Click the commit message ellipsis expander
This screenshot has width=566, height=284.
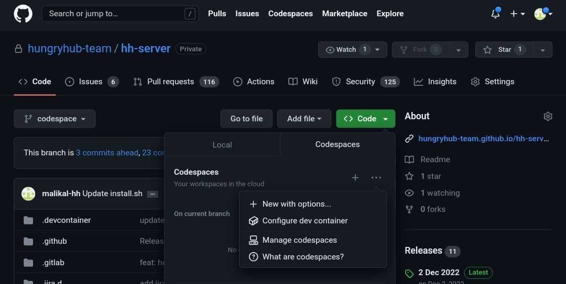153,194
